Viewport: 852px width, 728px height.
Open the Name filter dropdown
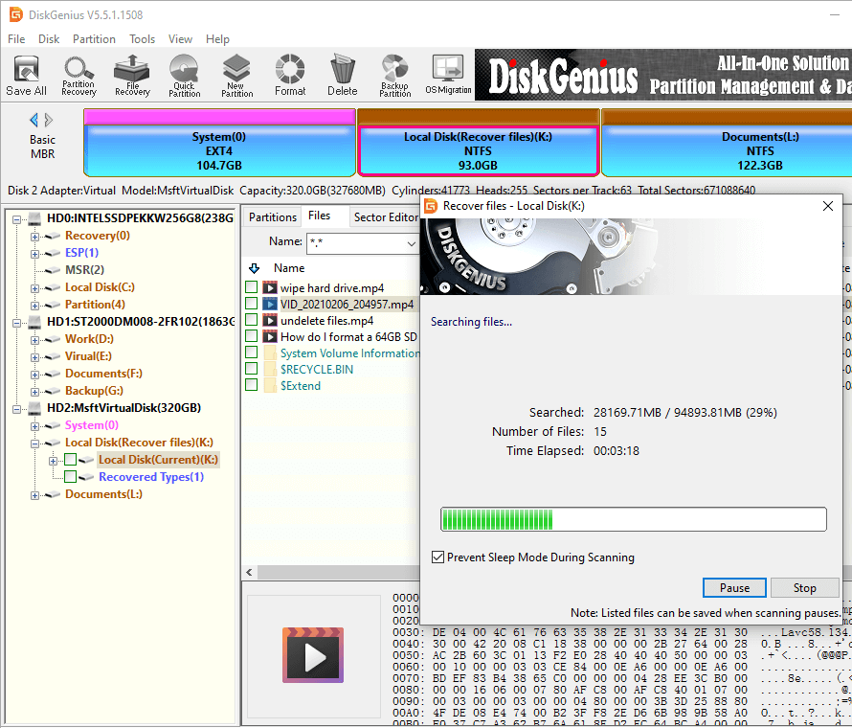coord(410,242)
